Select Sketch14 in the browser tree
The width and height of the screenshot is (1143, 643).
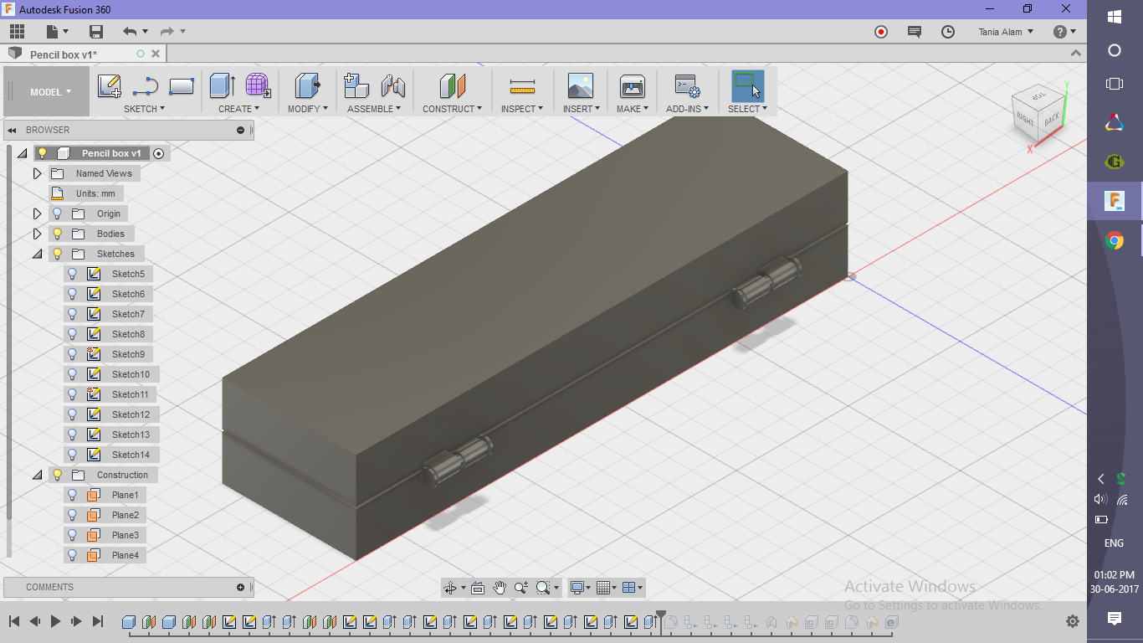coord(131,455)
